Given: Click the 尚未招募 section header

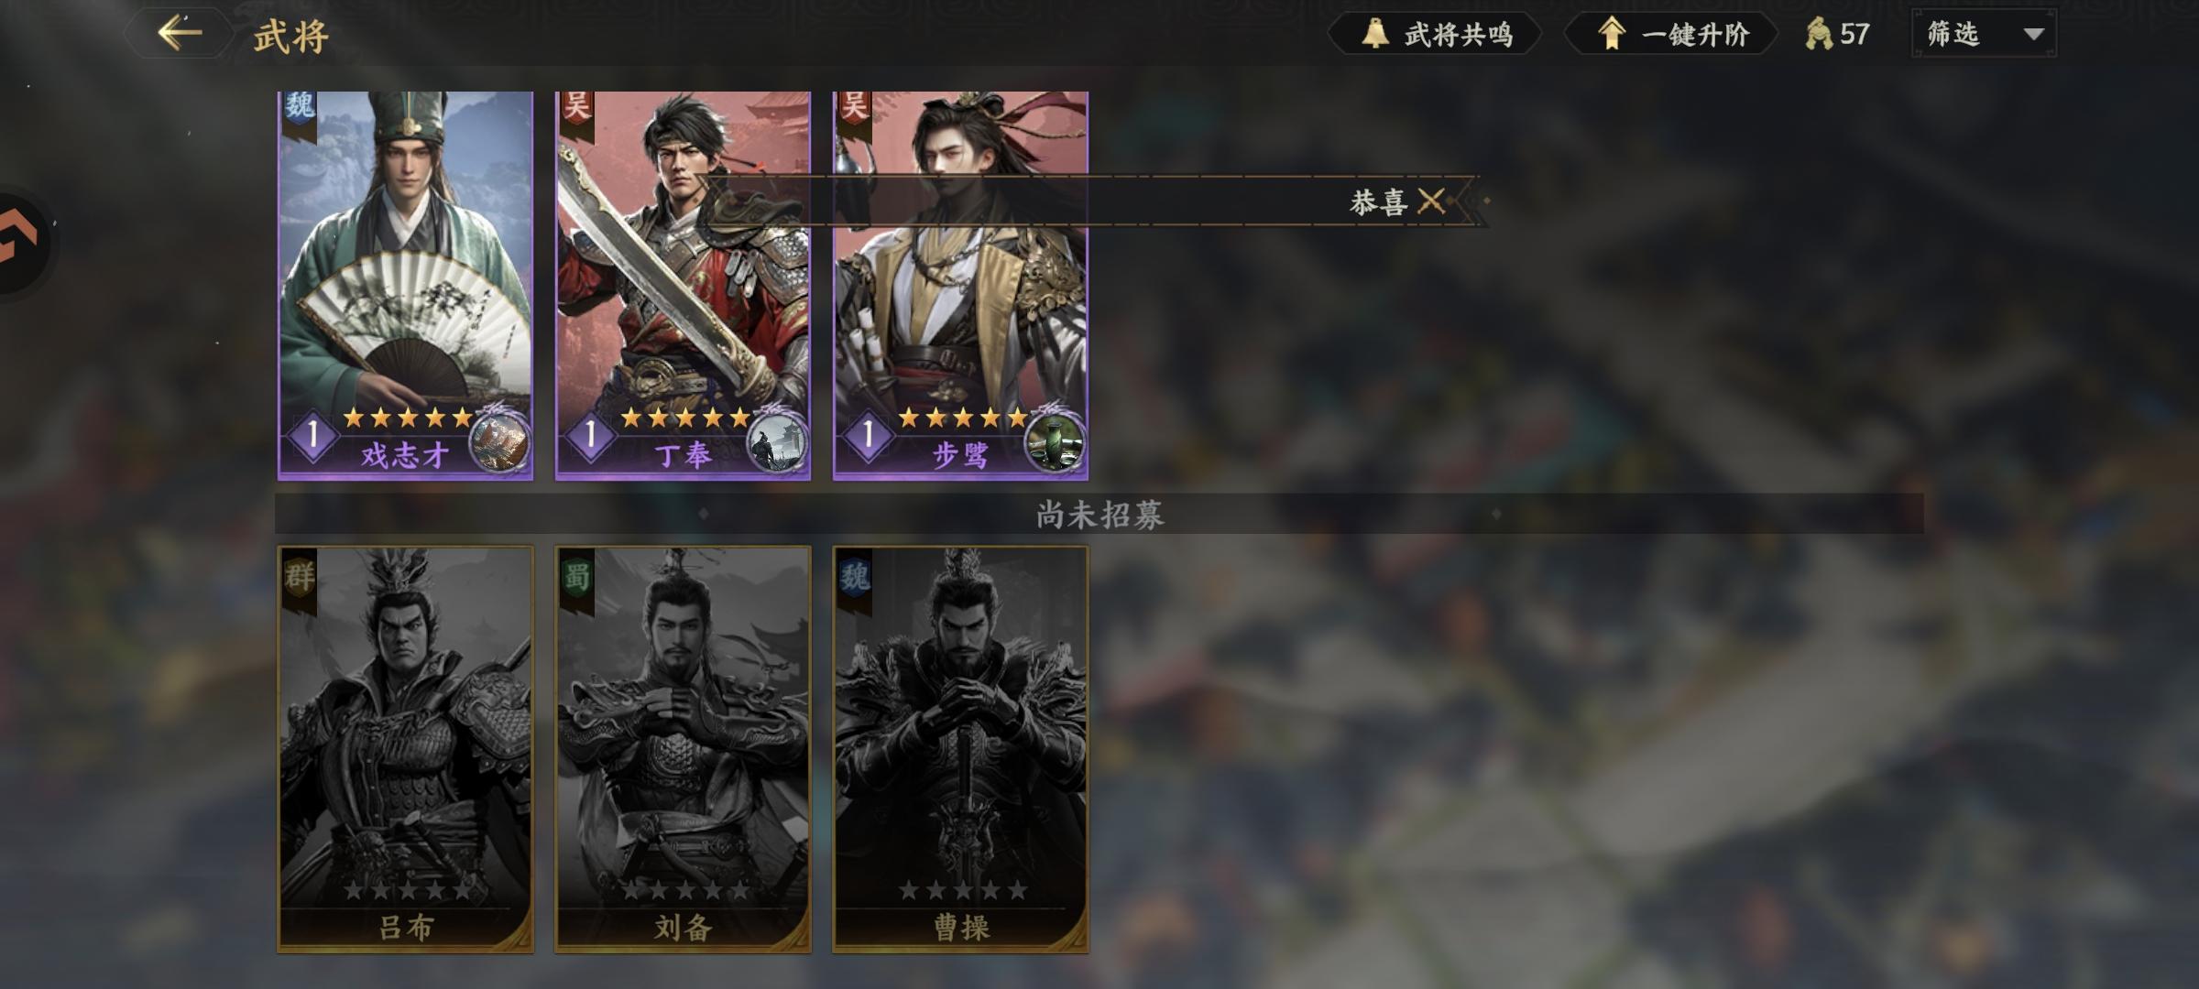Looking at the screenshot, I should 1099,515.
